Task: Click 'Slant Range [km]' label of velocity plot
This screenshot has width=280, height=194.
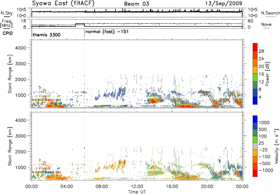Action: 10,146
